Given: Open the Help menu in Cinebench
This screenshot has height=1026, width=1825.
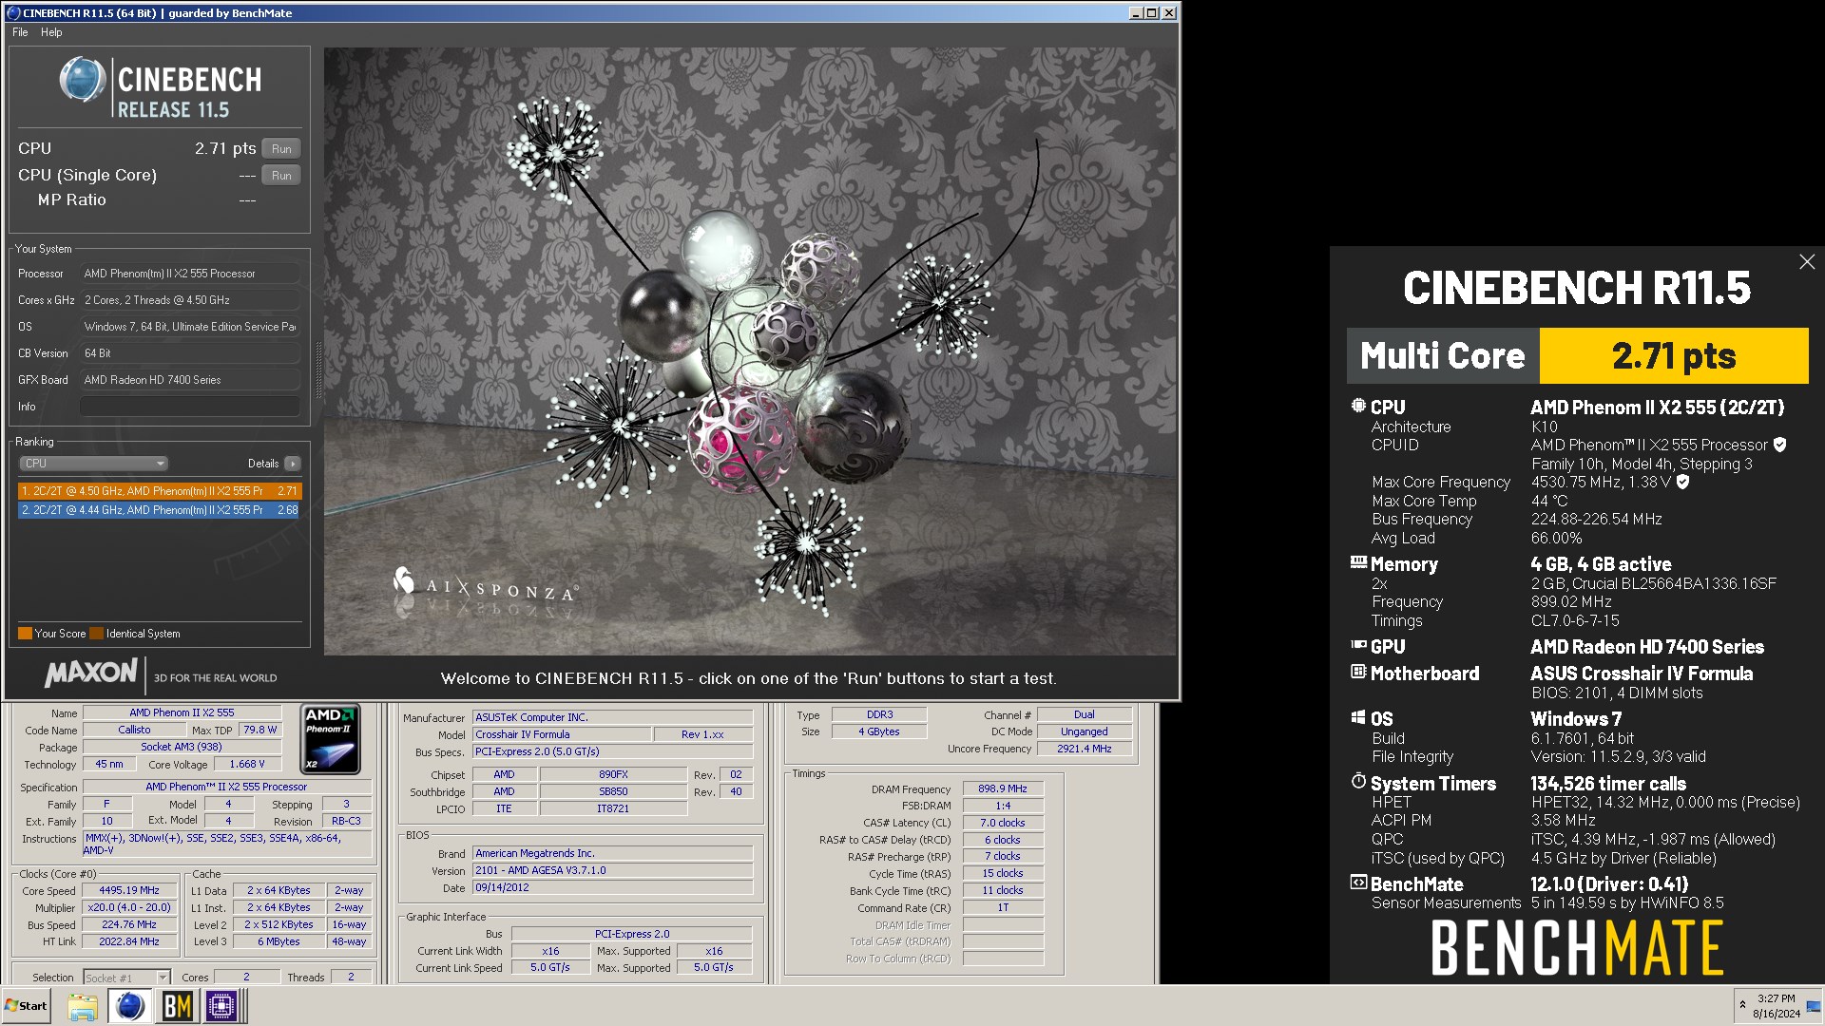Looking at the screenshot, I should point(51,32).
